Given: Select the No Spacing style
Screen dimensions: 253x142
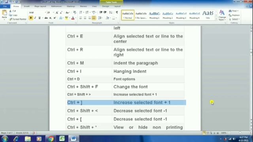Looking at the screenshot, I should tap(141, 15).
